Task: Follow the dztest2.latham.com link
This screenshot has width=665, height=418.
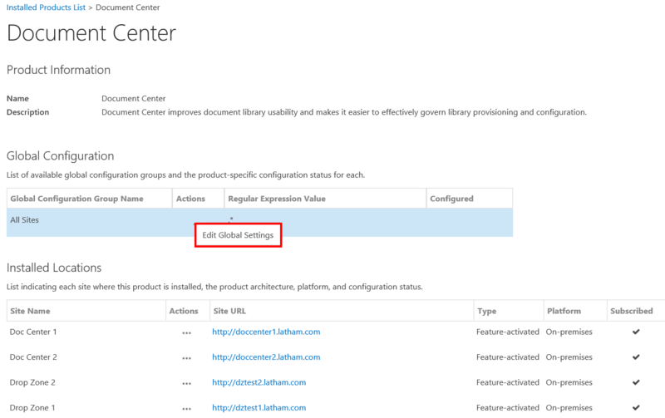Action: click(259, 383)
